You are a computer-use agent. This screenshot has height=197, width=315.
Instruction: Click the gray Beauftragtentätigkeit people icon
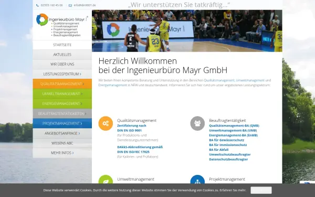click(x=197, y=123)
